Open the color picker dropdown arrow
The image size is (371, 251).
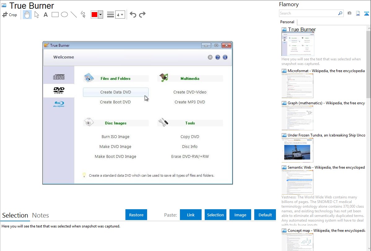[100, 15]
